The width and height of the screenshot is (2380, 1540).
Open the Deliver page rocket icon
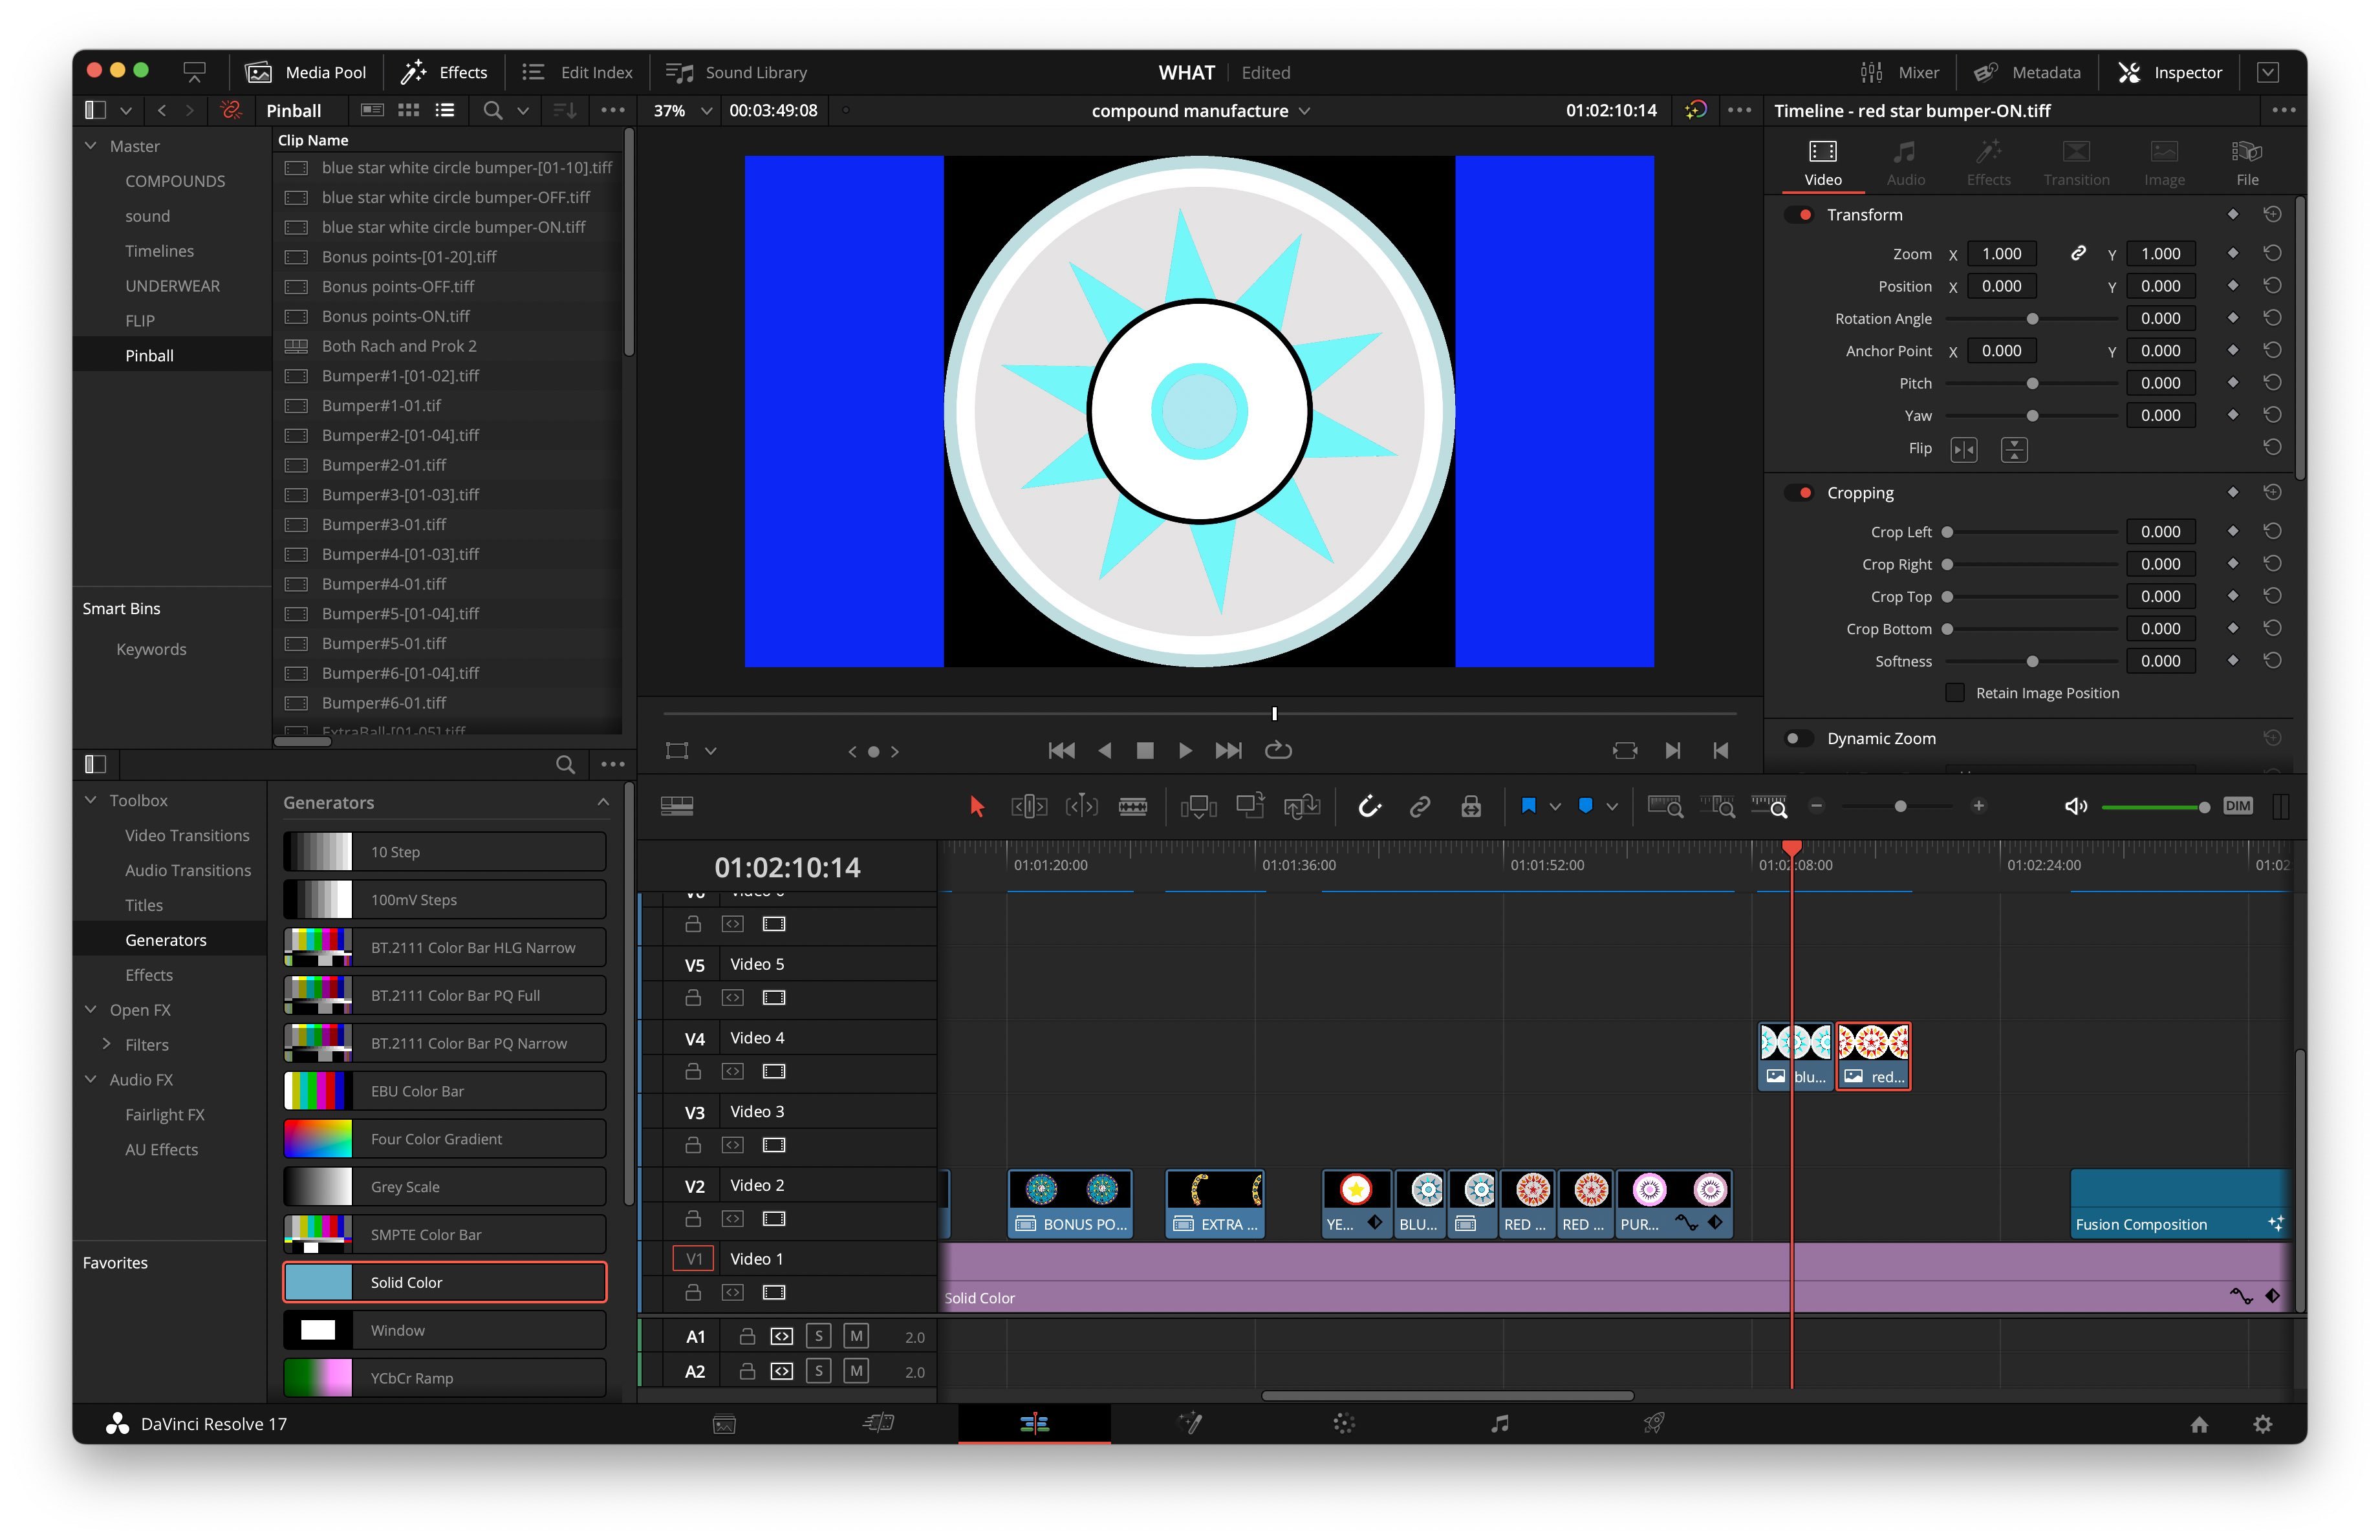1654,1423
